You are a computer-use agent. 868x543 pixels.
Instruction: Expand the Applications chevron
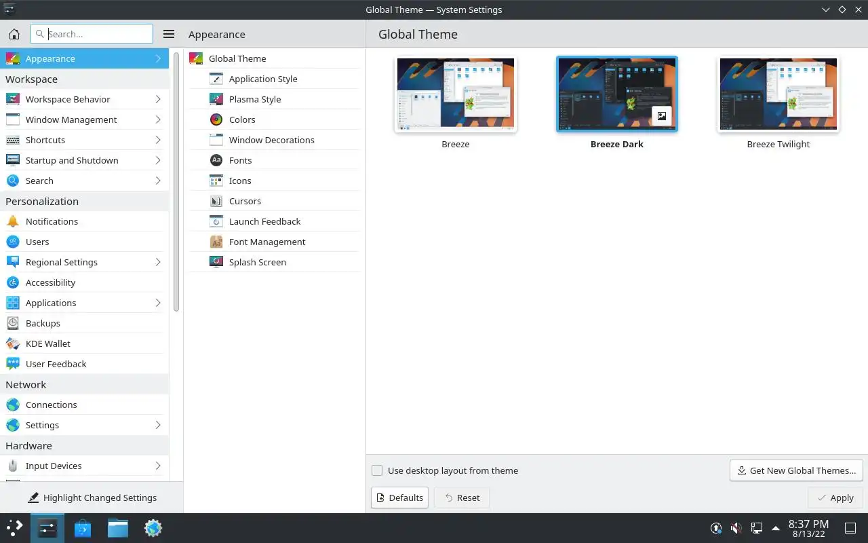(158, 303)
